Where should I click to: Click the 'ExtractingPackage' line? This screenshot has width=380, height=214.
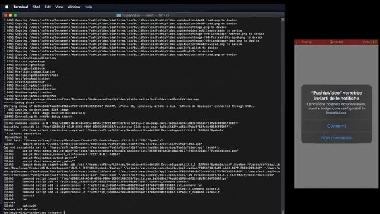pyautogui.click(x=24, y=61)
